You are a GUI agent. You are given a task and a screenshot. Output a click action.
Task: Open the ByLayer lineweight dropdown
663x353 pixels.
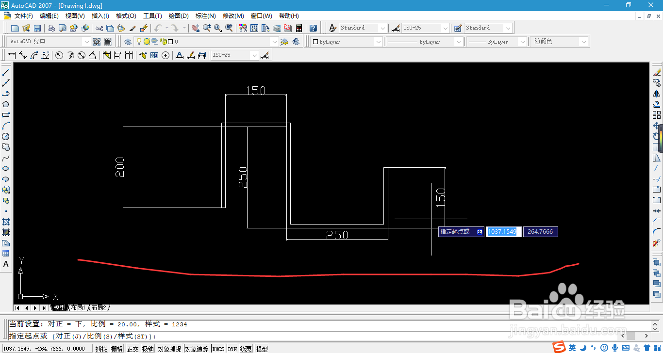click(x=522, y=42)
